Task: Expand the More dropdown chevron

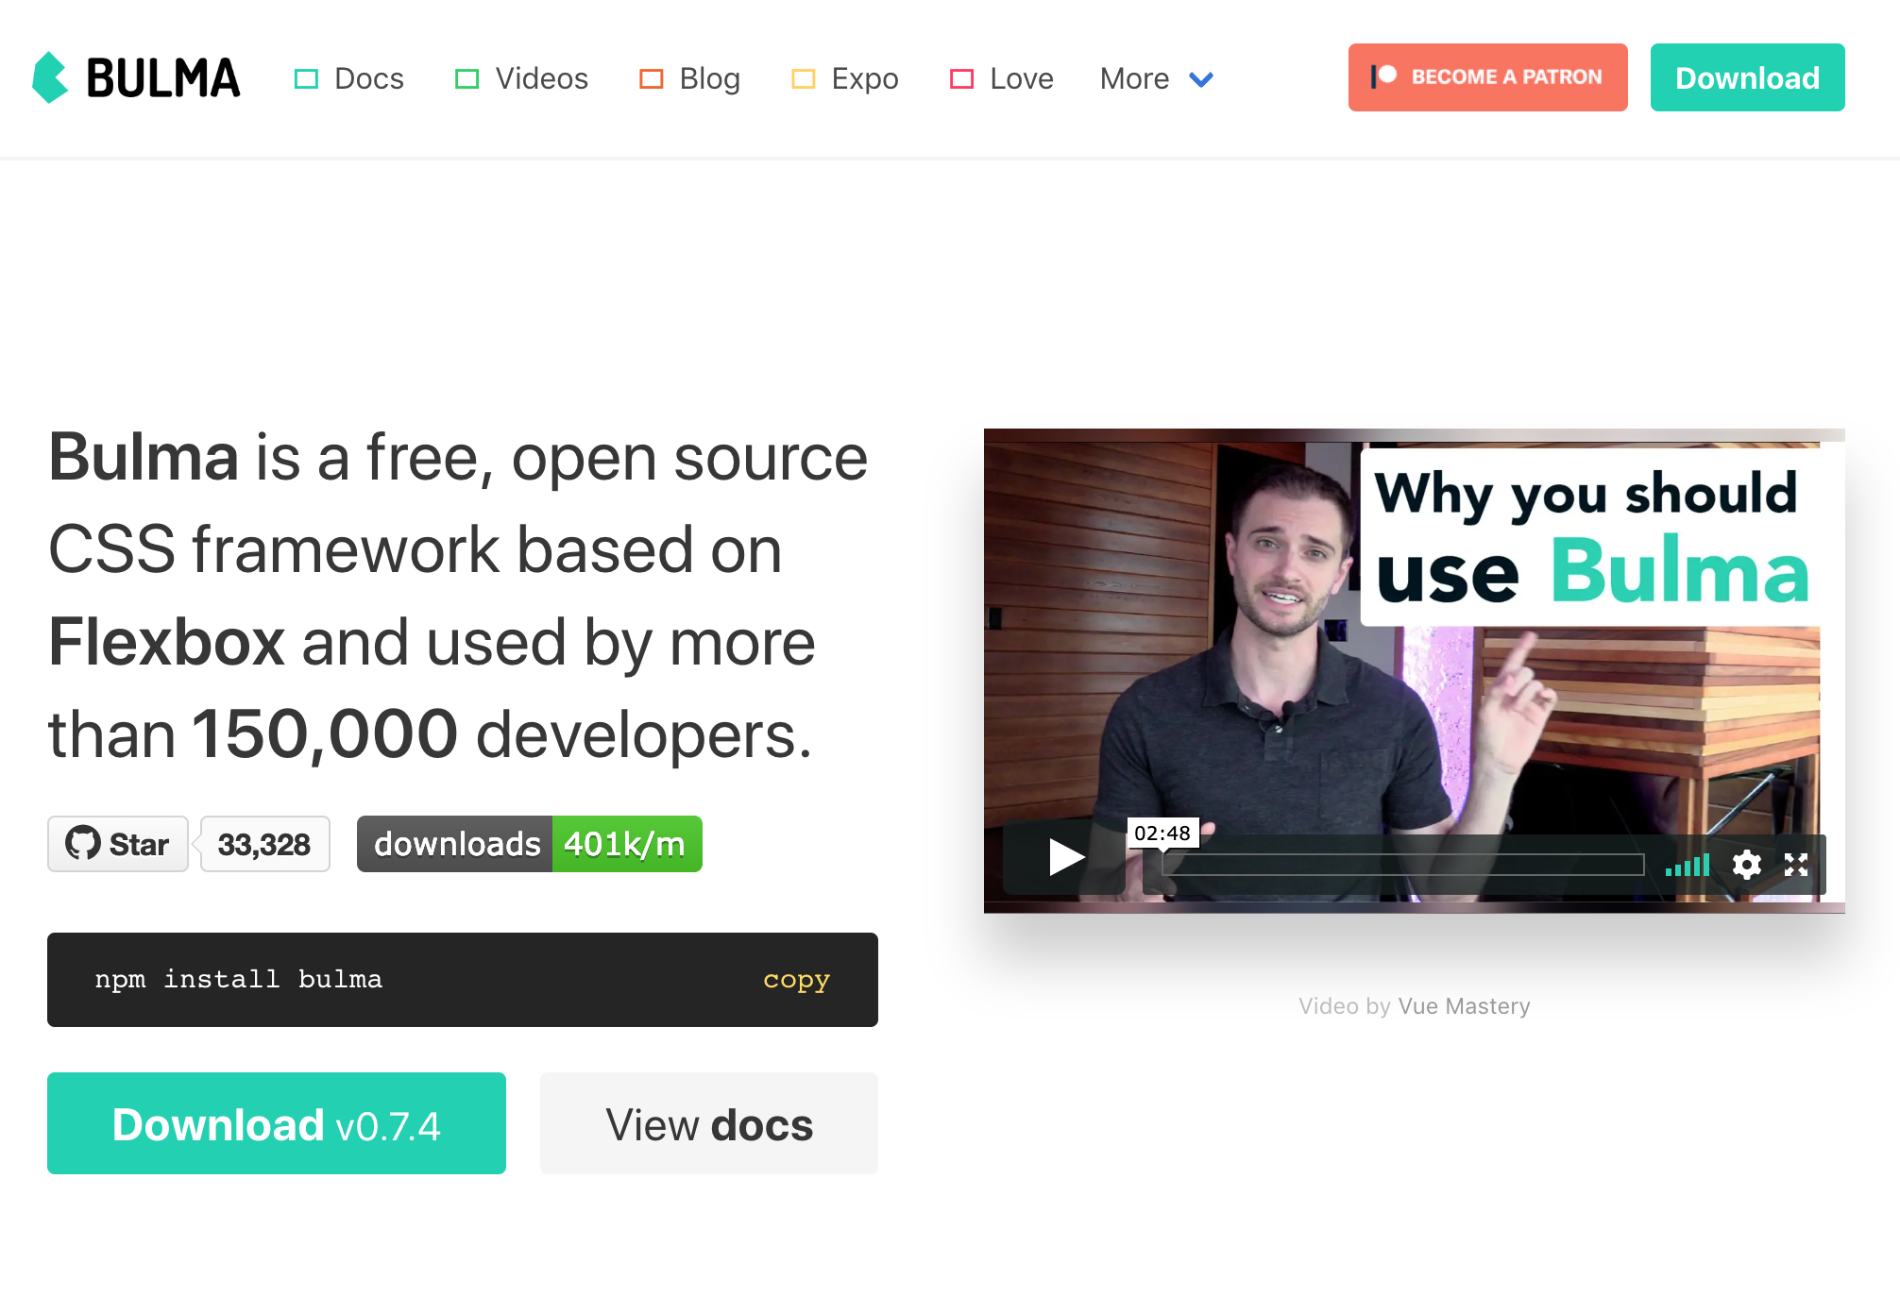Action: [1201, 79]
